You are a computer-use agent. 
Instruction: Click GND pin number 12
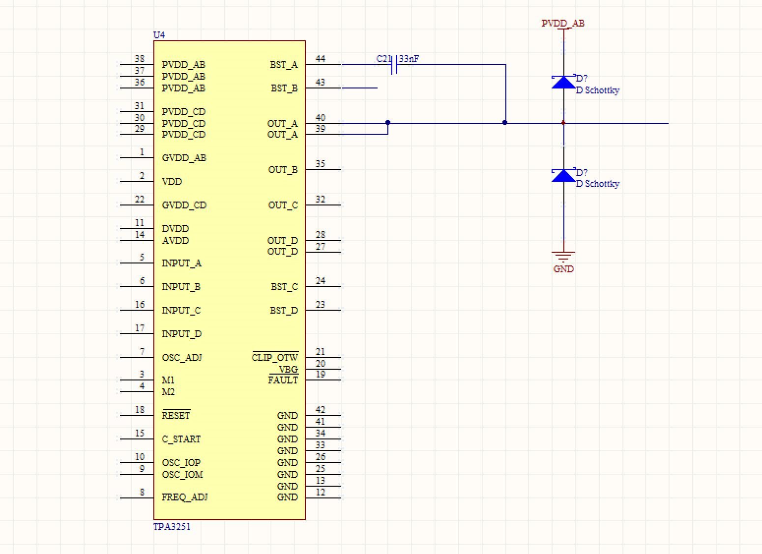click(320, 492)
